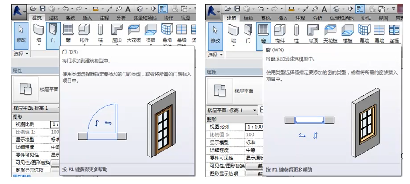The image size is (410, 184).
Task: Activate the Modify (修改) button in right window
Action: [x=215, y=35]
